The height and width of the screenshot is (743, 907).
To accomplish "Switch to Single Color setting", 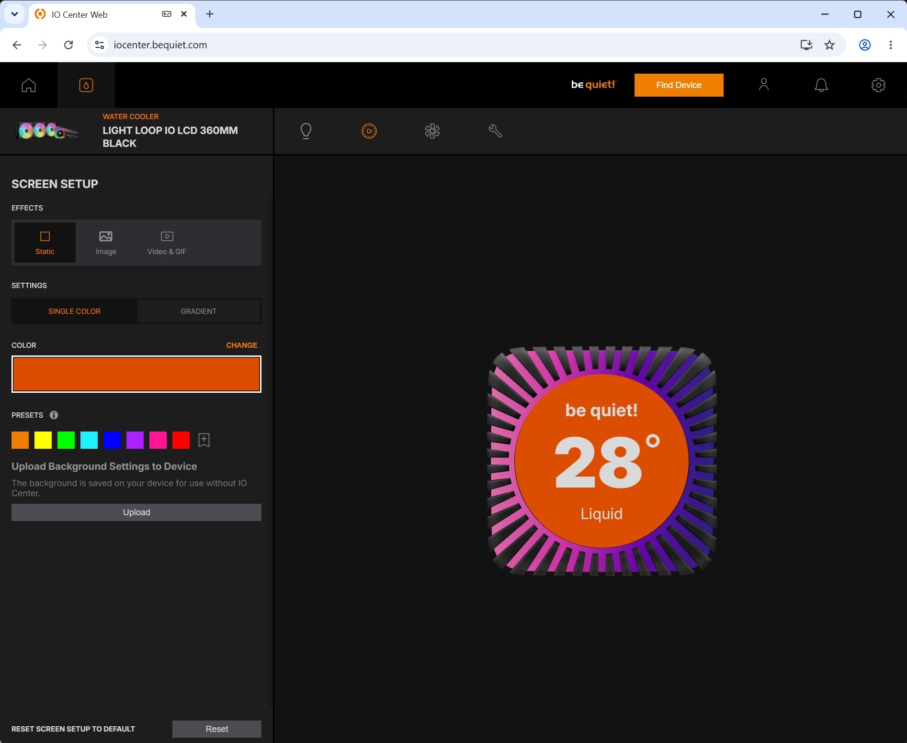I will (x=74, y=311).
